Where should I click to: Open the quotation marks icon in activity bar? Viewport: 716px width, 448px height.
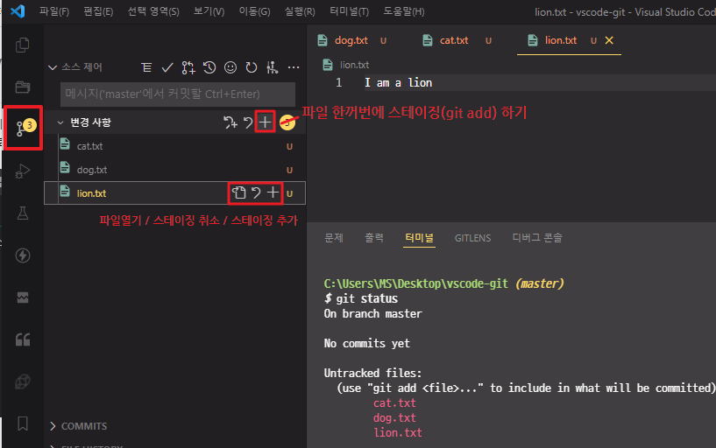(x=23, y=339)
